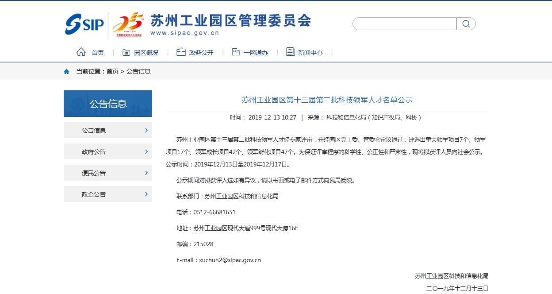
Task: Open 政务公开 via its briefcase icon
Action: click(x=180, y=52)
